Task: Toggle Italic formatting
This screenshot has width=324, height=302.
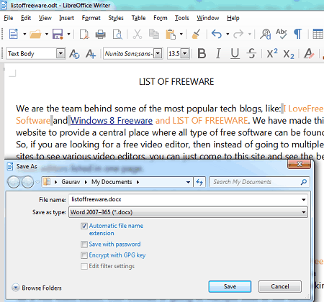Action: (218, 53)
